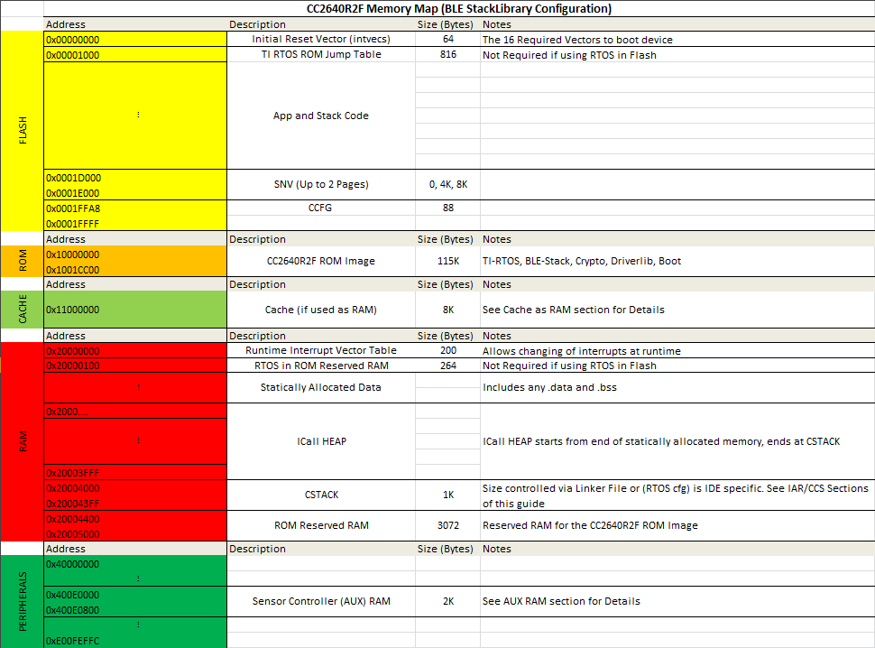
Task: Click the size cell 200
Action: (448, 350)
